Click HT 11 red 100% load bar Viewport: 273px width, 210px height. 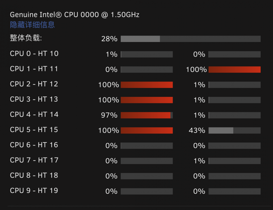click(x=234, y=69)
